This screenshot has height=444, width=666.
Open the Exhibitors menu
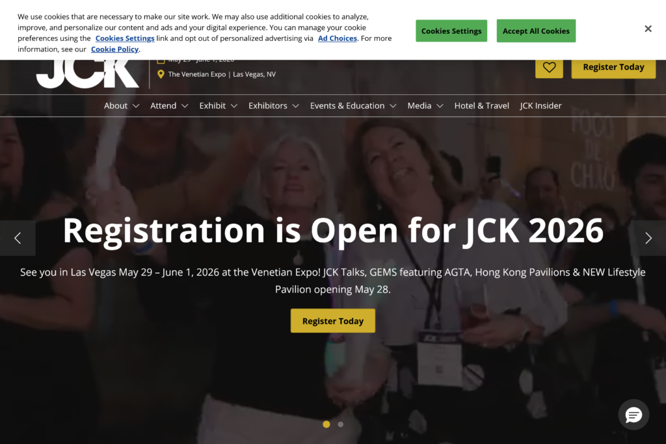[274, 106]
